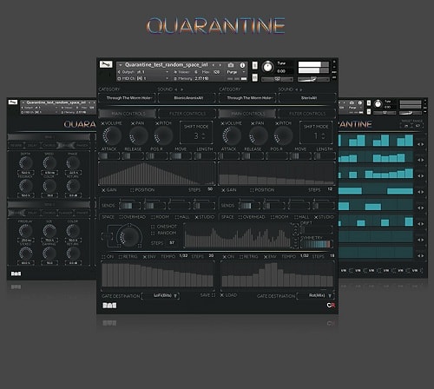Open the Output routing dropdown

pyautogui.click(x=144, y=72)
